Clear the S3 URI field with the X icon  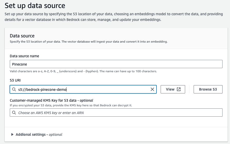[152, 89]
